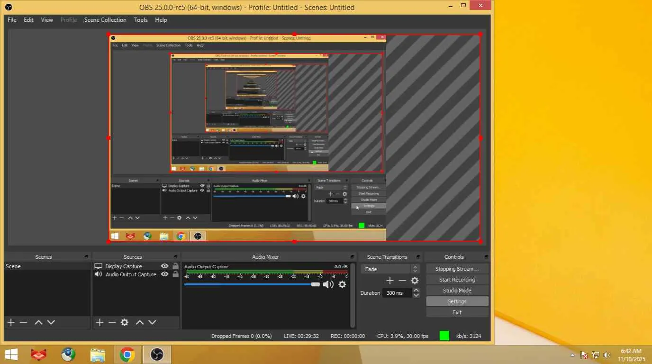652x364 pixels.
Task: Move the scene down in the Scenes list
Action: (51, 322)
